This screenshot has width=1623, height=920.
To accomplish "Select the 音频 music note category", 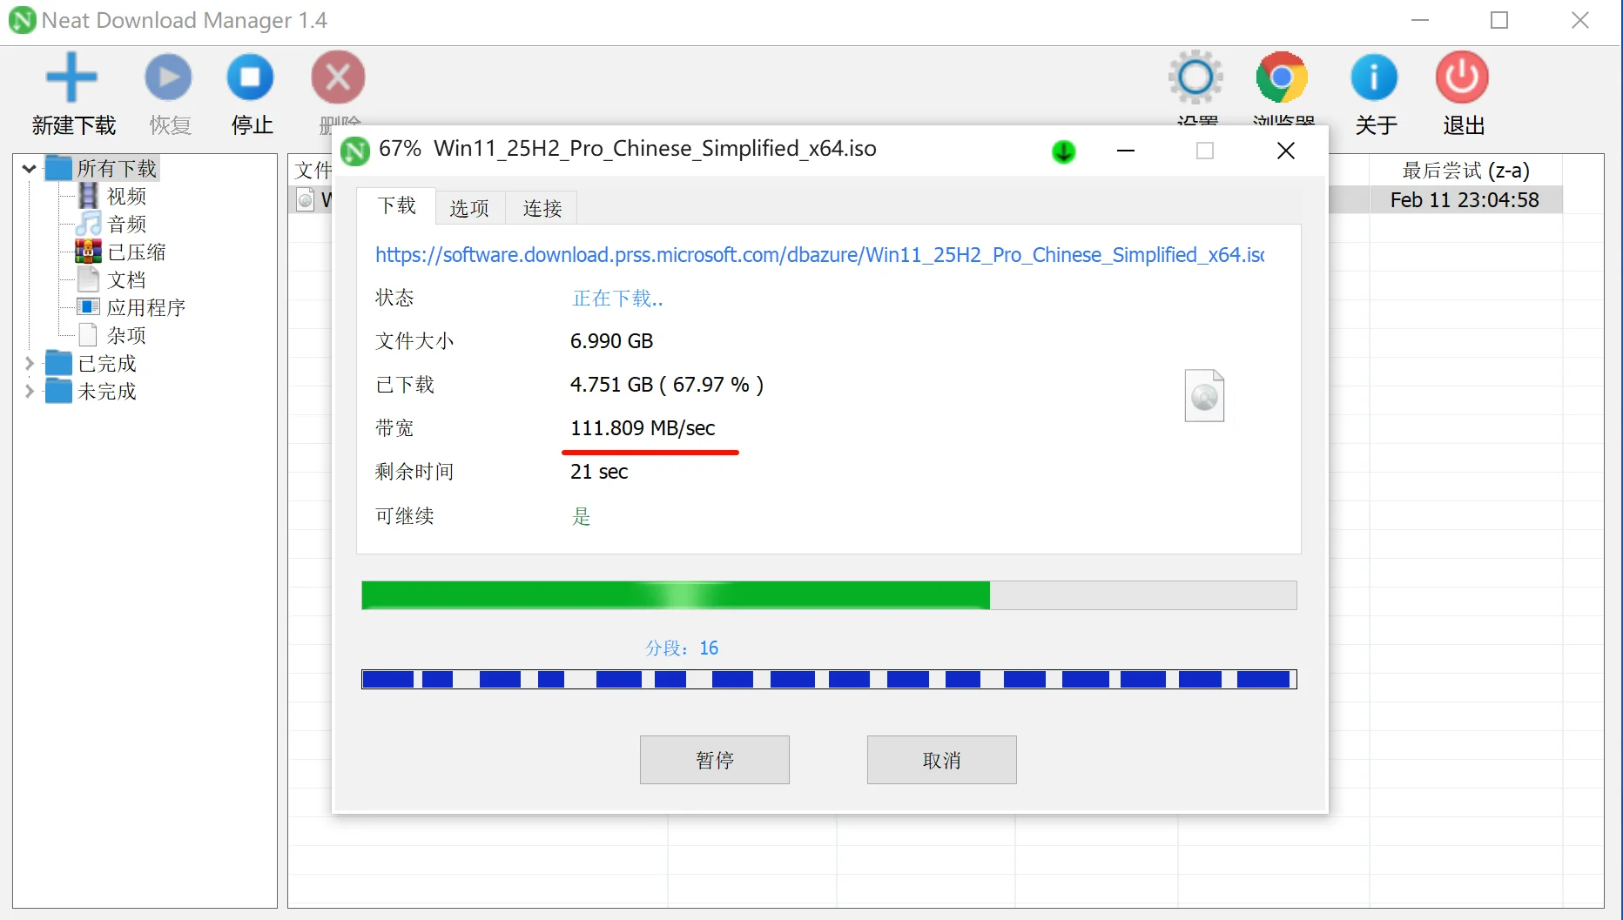I will click(x=89, y=224).
